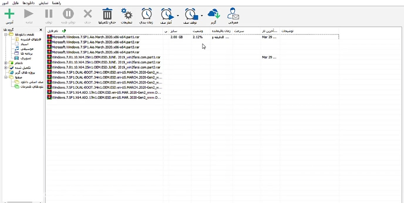Viewport: 404px width, 203px height.
Task: Click RAR icon of win2farsi.com.part2.rar row
Action: tap(49, 62)
